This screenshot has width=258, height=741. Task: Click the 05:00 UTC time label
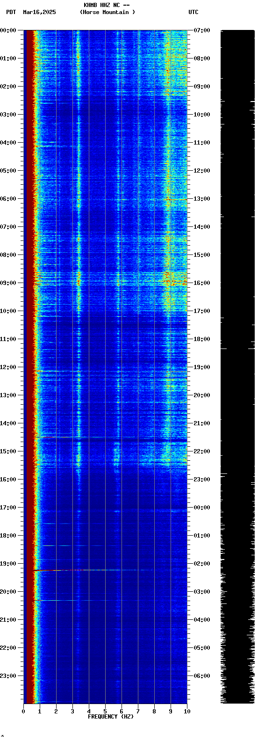pos(202,648)
